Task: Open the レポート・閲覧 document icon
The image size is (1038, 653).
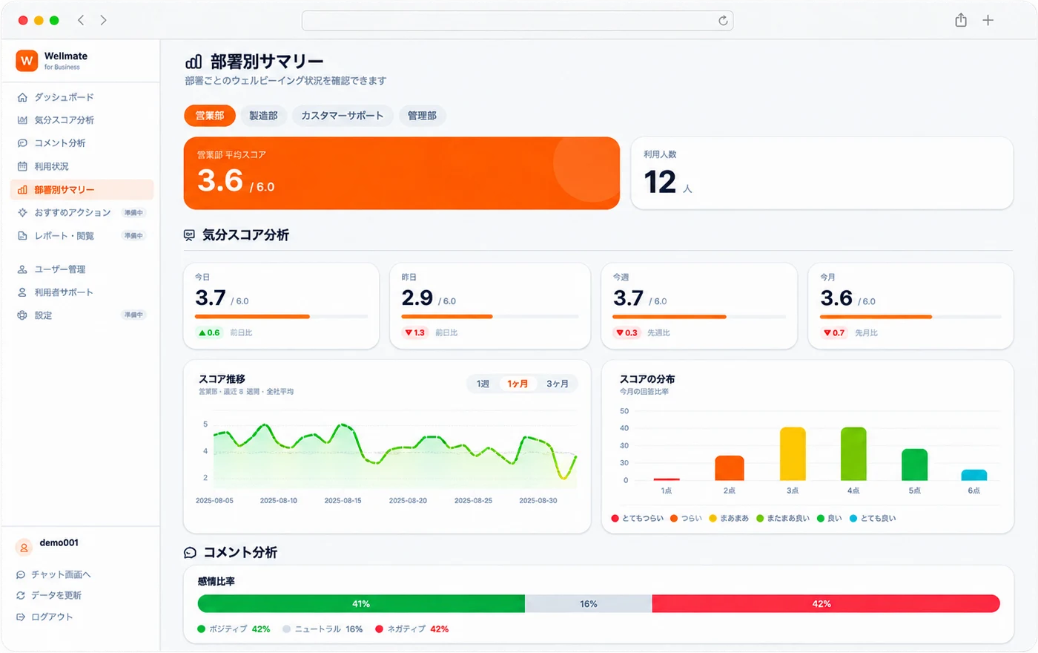Action: point(22,236)
